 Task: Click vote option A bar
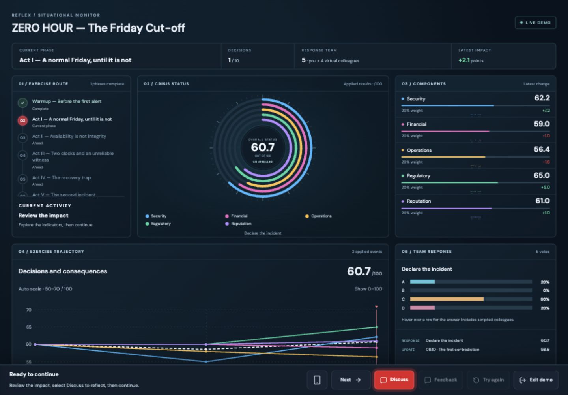(471, 282)
